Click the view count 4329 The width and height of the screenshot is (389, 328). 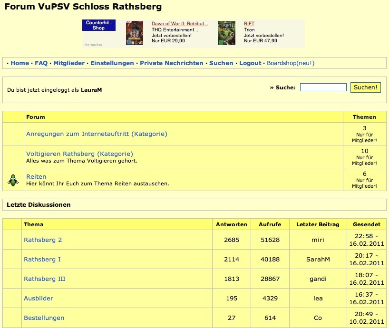pos(270,298)
